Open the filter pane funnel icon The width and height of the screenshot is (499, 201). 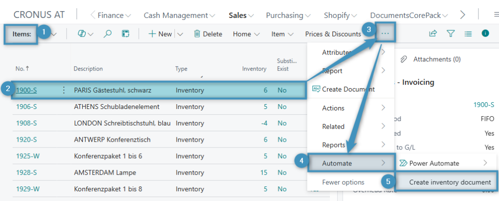[450, 34]
